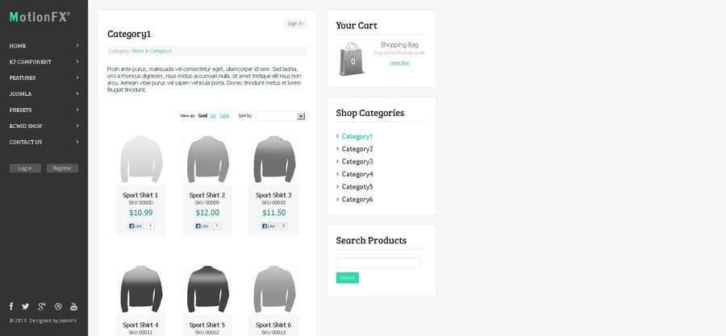Open the Google Plus icon
726x336 pixels.
coord(42,306)
